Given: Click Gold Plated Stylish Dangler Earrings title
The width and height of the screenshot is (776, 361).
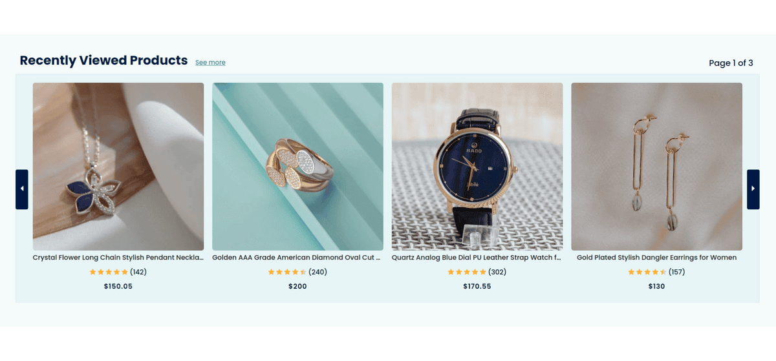Looking at the screenshot, I should [x=656, y=258].
